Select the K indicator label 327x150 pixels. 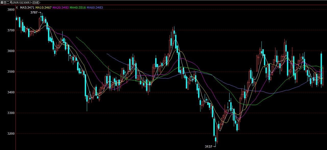[17, 8]
